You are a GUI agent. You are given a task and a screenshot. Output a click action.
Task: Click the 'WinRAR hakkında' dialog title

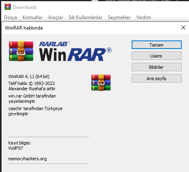pyautogui.click(x=24, y=28)
